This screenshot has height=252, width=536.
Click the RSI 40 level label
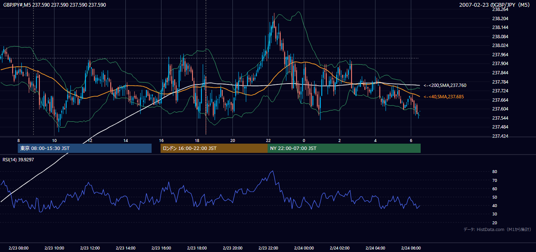[x=494, y=205]
